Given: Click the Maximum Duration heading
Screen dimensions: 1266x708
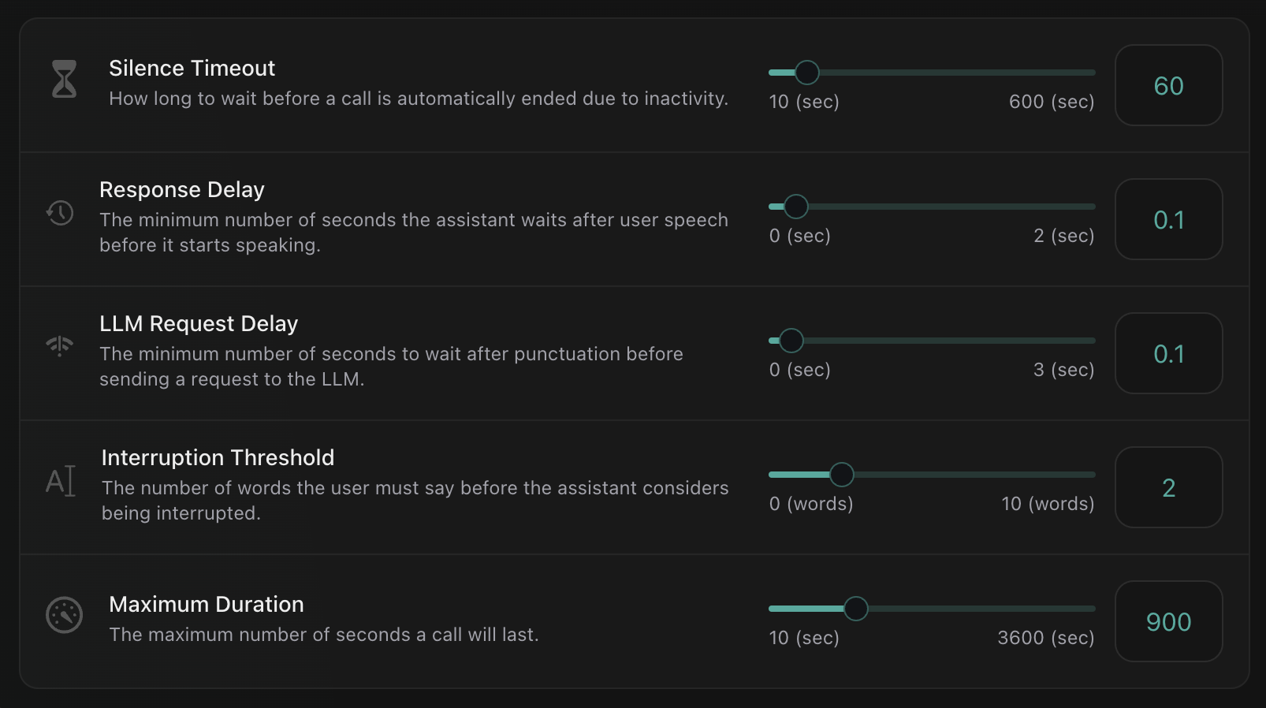Looking at the screenshot, I should (x=206, y=605).
